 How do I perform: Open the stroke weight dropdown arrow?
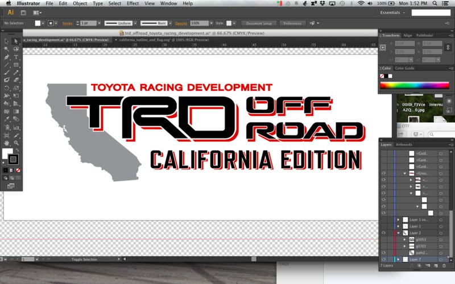(99, 23)
